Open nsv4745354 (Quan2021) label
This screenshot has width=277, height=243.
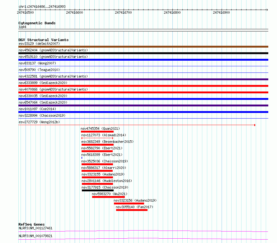click(100, 129)
